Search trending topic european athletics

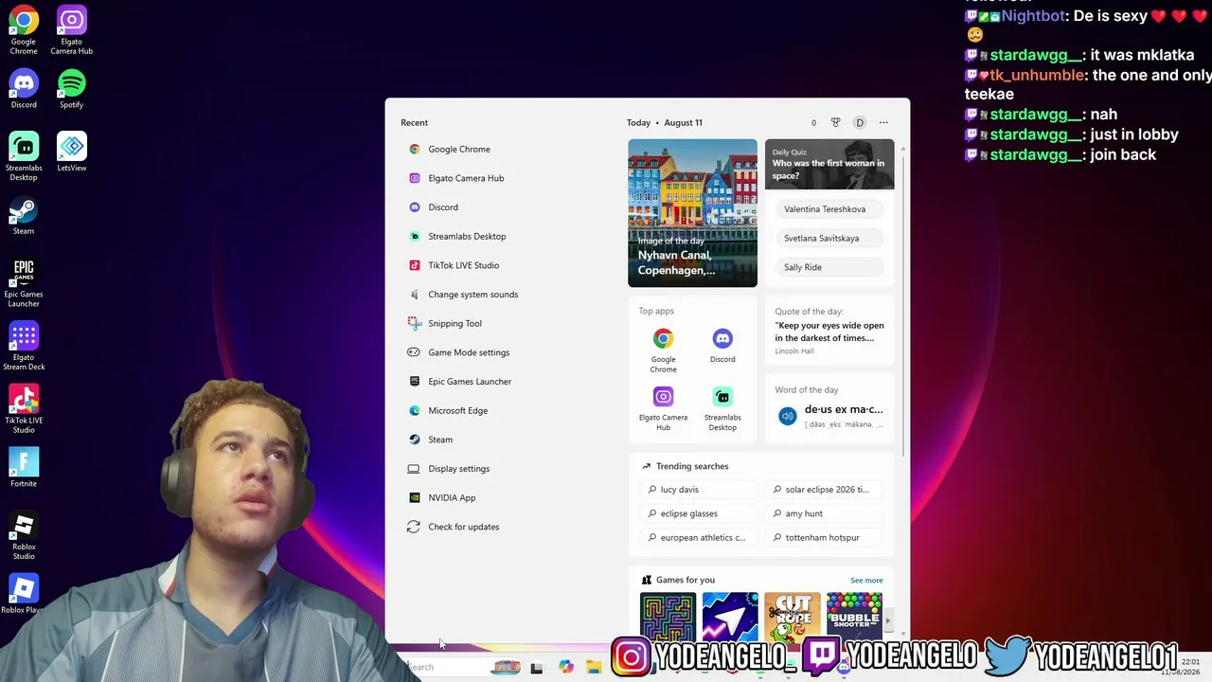click(x=697, y=537)
